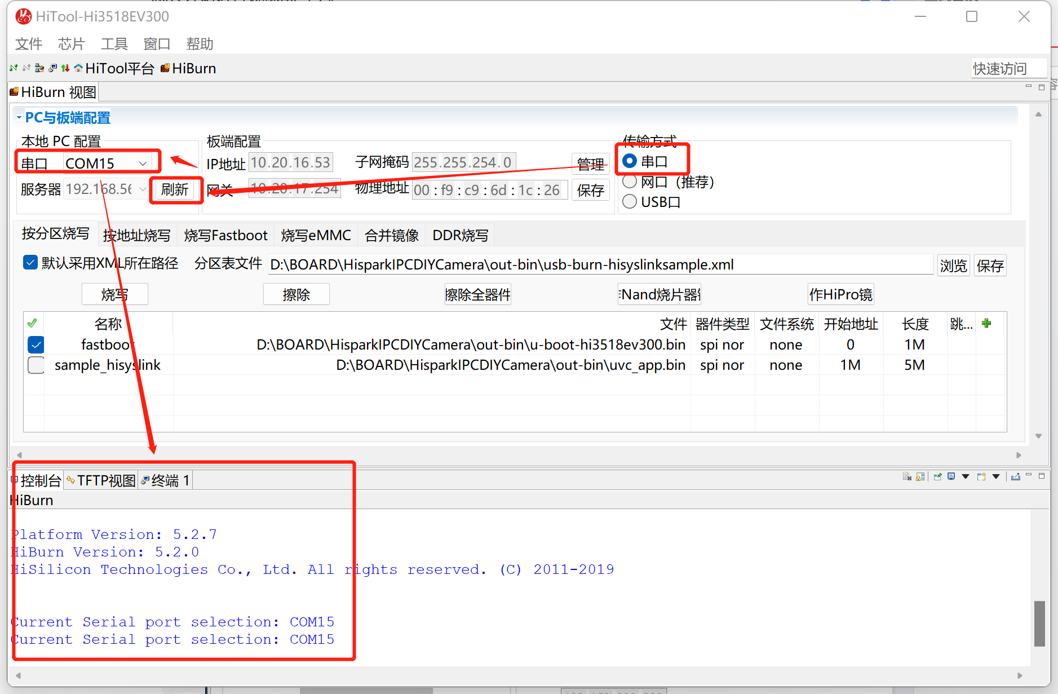The image size is (1058, 694).
Task: Click the Nand烧片器 image button
Action: (659, 294)
